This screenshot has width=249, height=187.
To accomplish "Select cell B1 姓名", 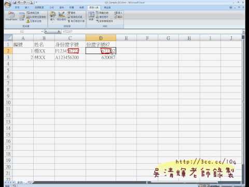I will [44, 44].
